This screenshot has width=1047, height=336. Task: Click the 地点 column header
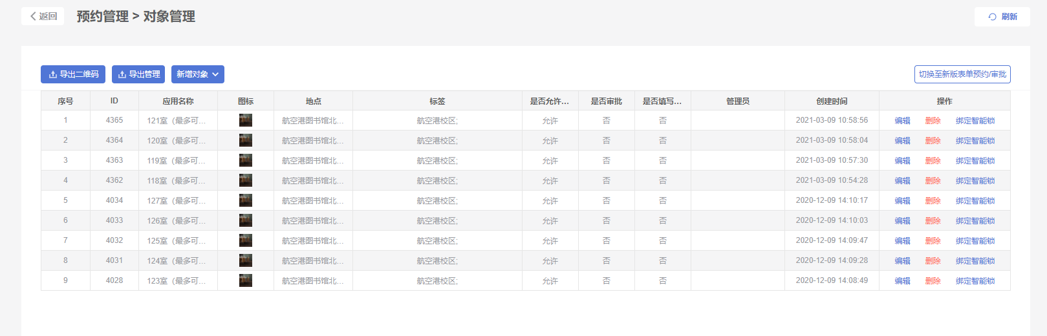coord(314,101)
